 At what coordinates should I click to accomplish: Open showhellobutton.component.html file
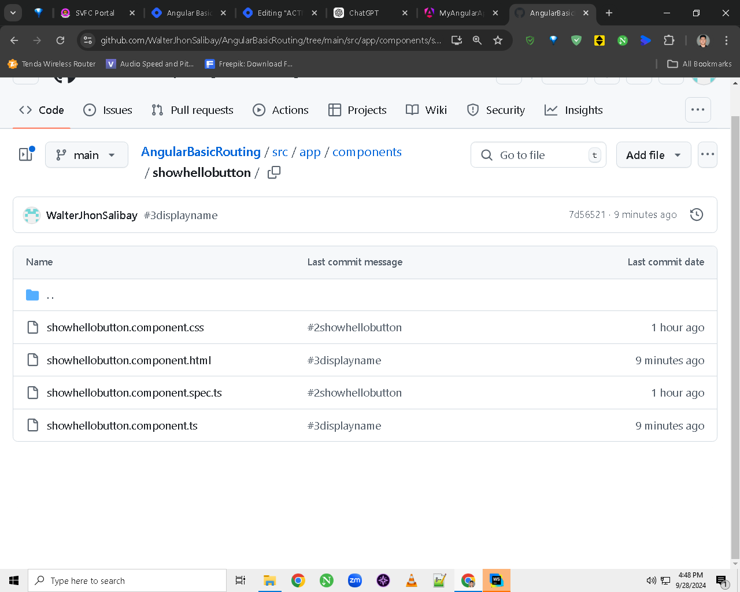tap(129, 360)
